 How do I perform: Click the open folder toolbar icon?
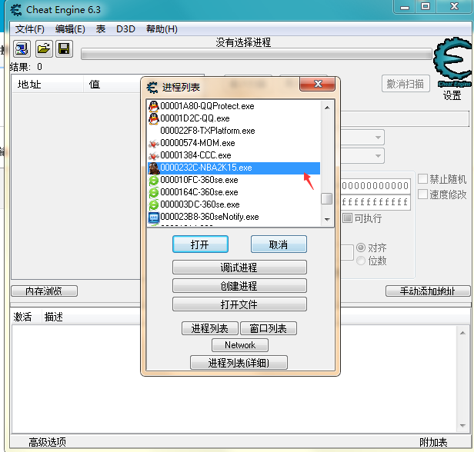(44, 48)
